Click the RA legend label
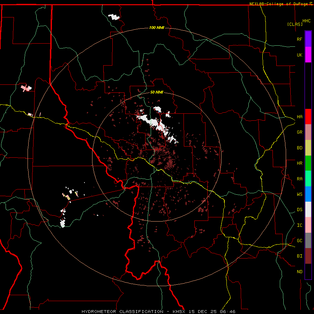The height and width of the screenshot is (314, 314). (299, 179)
